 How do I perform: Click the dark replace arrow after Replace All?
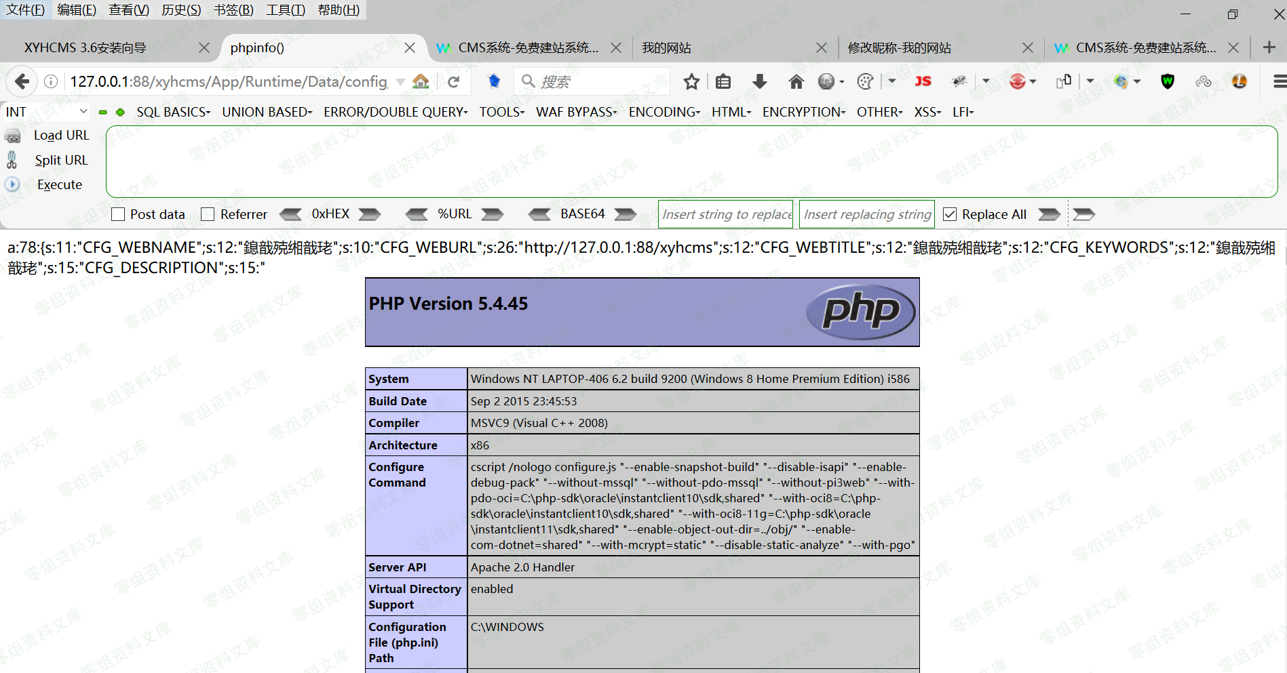pos(1049,215)
